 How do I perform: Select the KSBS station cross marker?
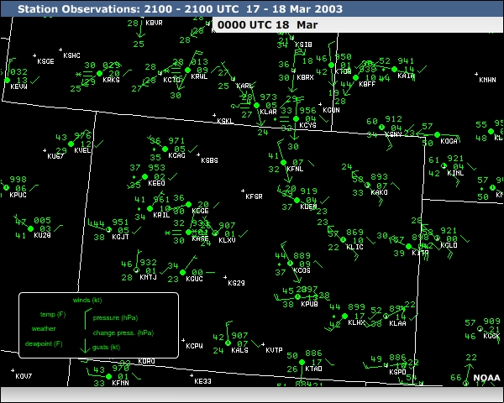(198, 154)
